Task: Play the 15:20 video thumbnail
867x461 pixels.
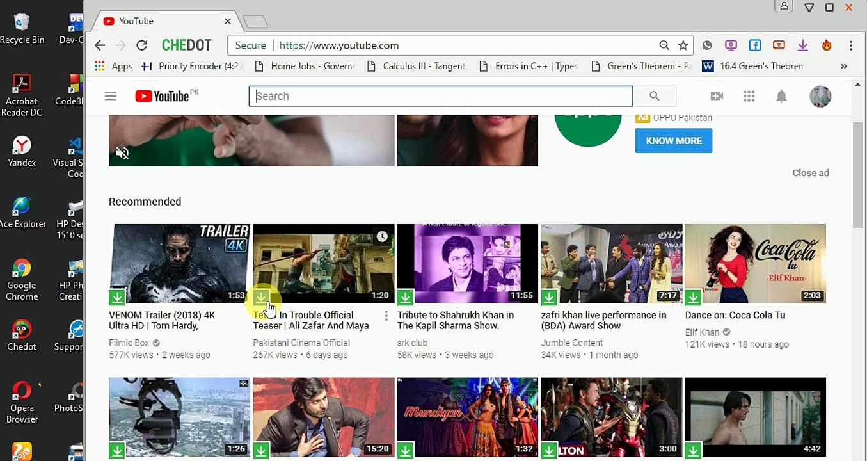Action: pyautogui.click(x=324, y=417)
